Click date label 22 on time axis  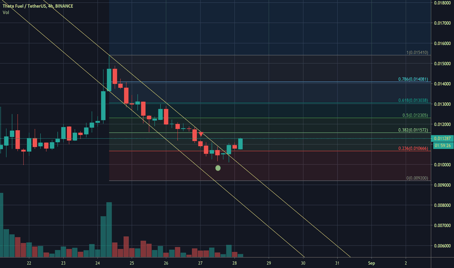tap(29, 263)
